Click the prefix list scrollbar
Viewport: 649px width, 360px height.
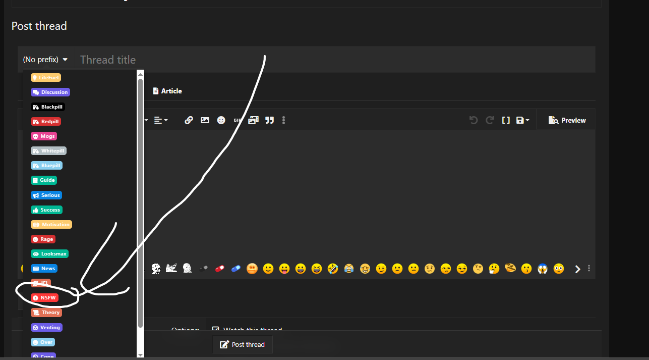coord(141,202)
